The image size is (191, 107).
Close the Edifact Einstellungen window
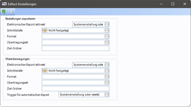[x=185, y=4]
